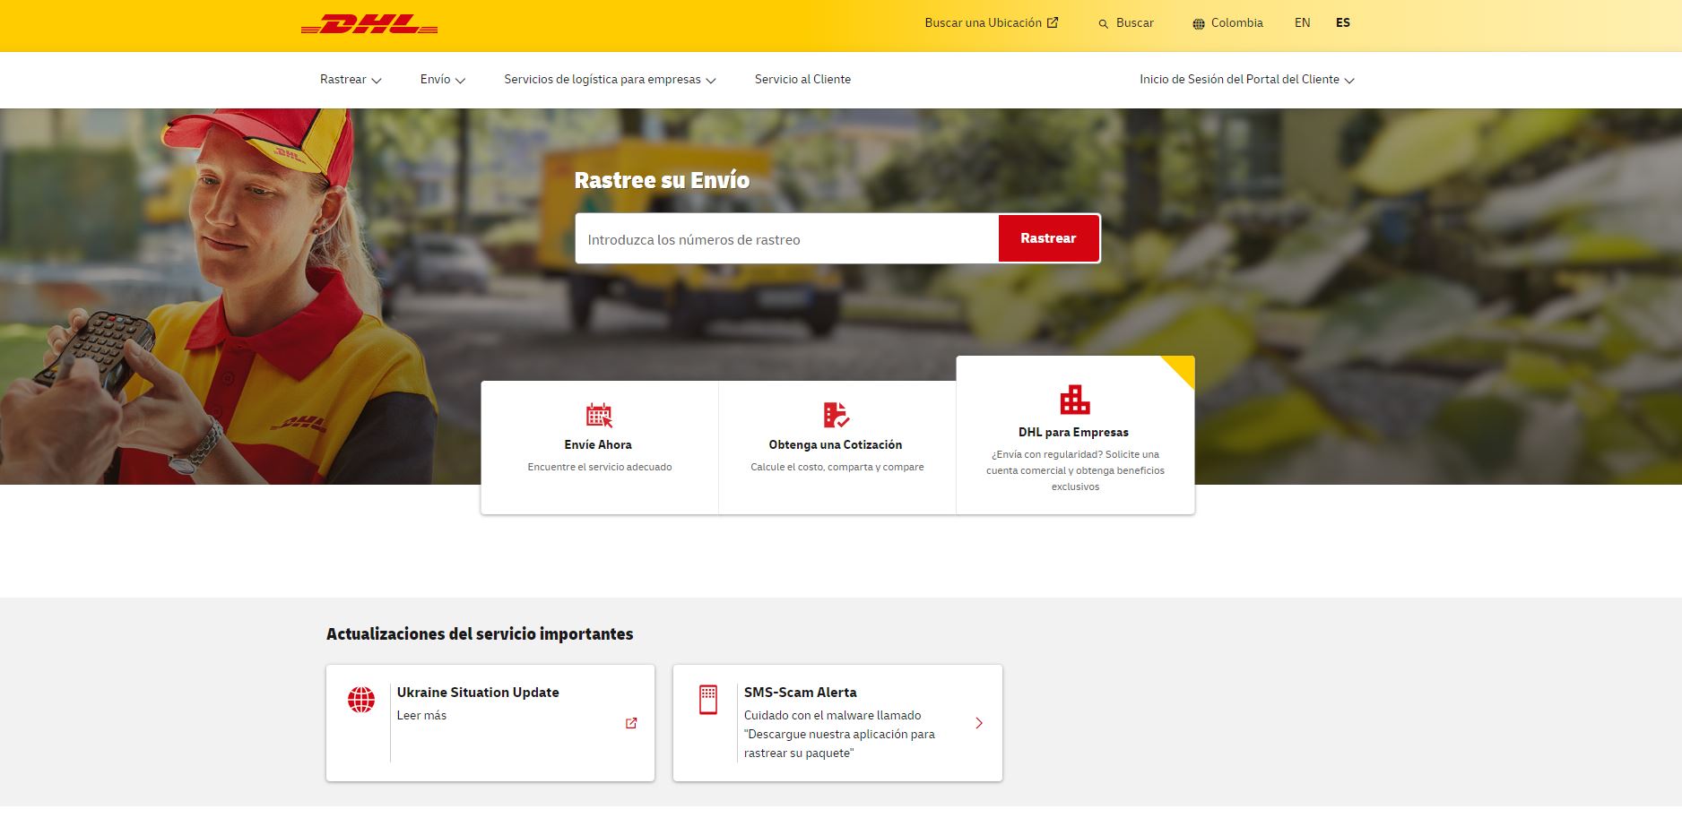Expand the Rastrear dropdown menu
Image resolution: width=1682 pixels, height=818 pixels.
click(x=351, y=80)
